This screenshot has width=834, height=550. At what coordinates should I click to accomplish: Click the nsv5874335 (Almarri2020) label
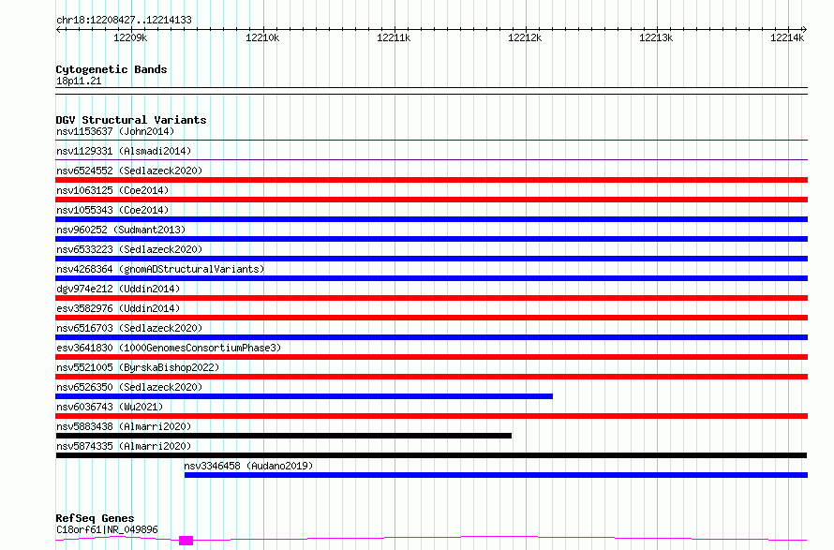tap(124, 446)
